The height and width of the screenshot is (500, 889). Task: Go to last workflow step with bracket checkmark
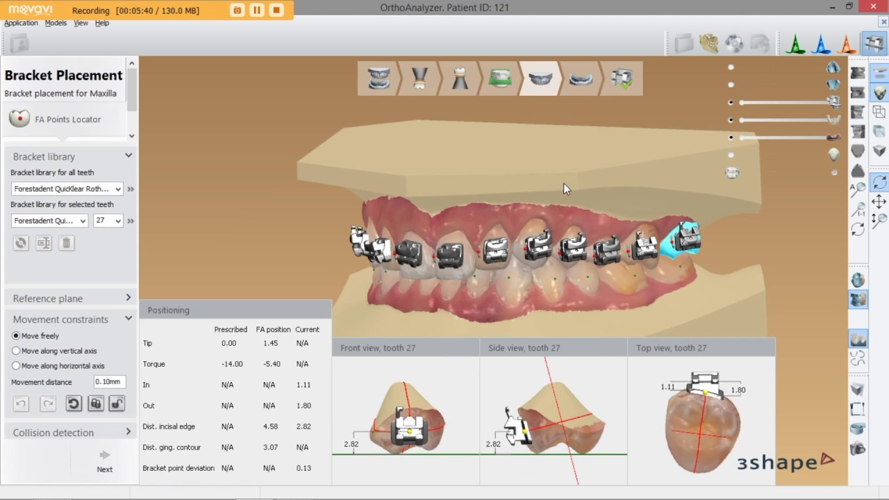[x=622, y=78]
